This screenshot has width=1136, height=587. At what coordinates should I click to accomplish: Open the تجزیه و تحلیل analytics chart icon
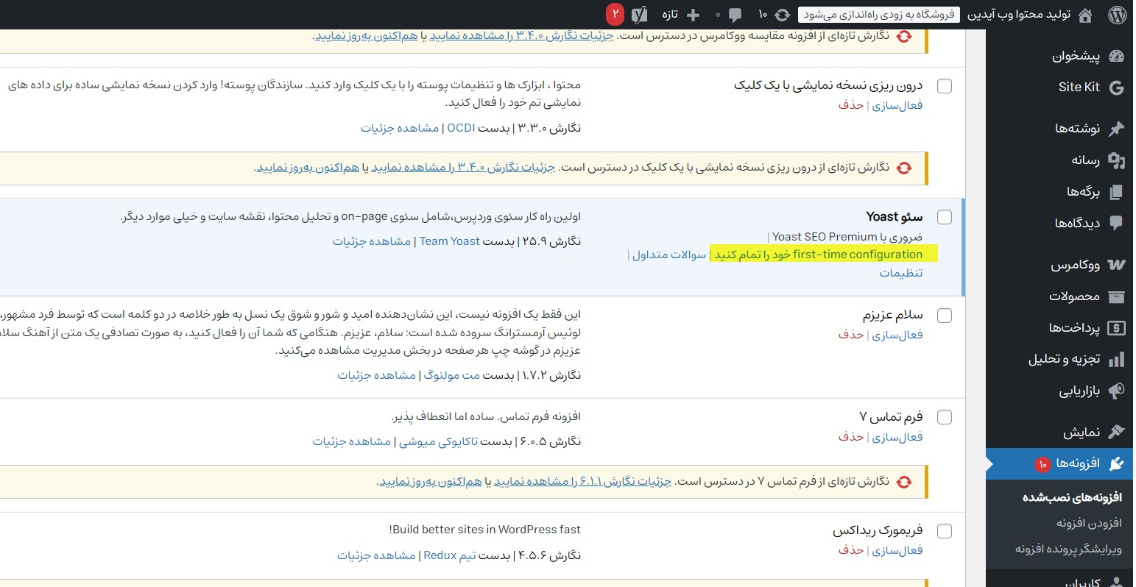pyautogui.click(x=1116, y=360)
